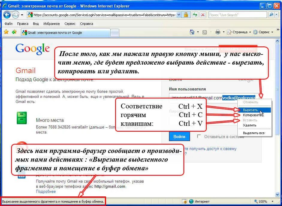Open the Справка menu

tap(87, 24)
